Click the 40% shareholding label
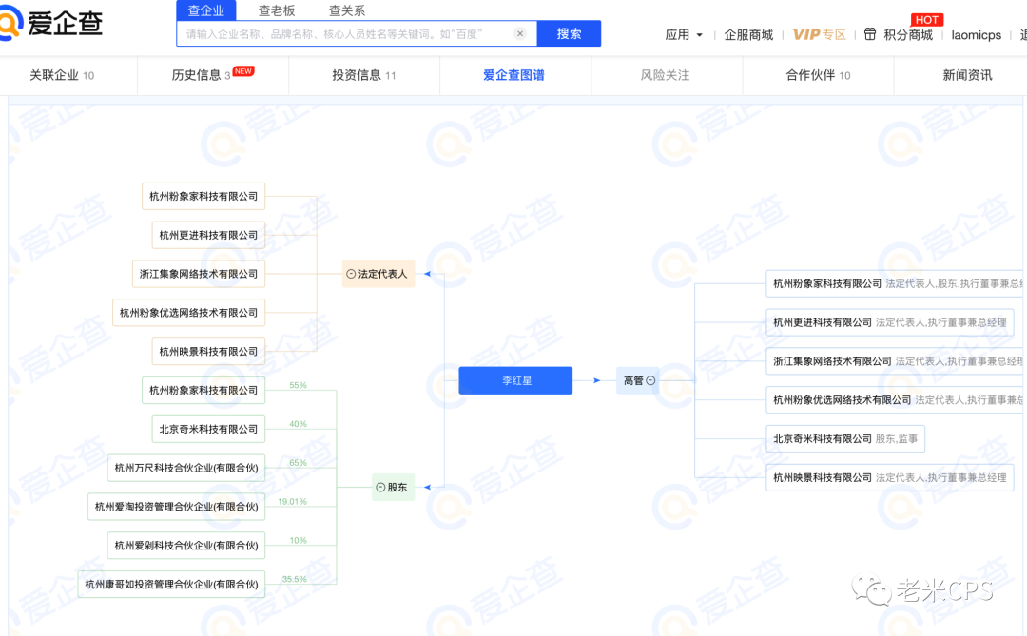This screenshot has width=1027, height=636. click(x=298, y=424)
